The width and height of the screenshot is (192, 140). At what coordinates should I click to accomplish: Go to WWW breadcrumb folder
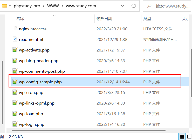(53, 6)
